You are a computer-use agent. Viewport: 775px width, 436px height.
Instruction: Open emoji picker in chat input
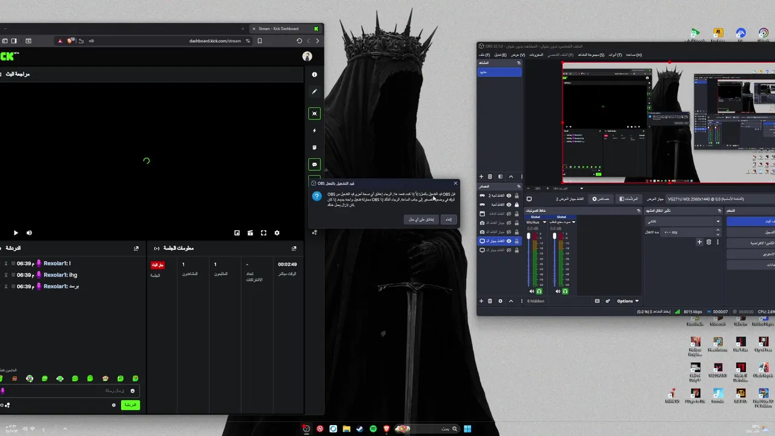133,391
